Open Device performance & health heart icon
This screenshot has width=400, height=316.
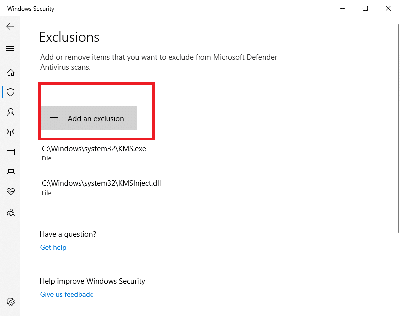click(10, 191)
